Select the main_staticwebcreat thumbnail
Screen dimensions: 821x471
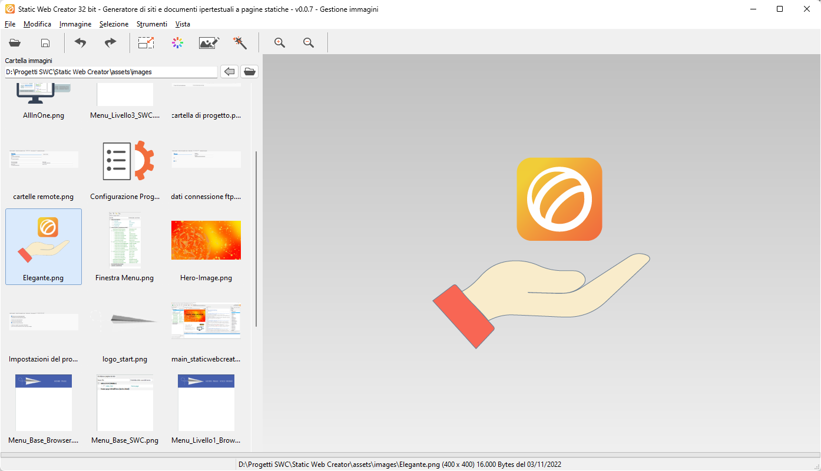point(206,328)
